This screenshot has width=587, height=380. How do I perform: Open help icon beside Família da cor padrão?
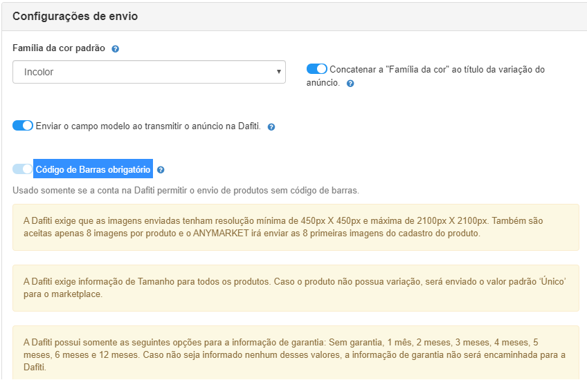click(116, 49)
